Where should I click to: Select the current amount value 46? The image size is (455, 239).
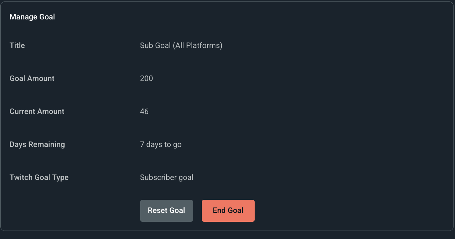pyautogui.click(x=144, y=111)
